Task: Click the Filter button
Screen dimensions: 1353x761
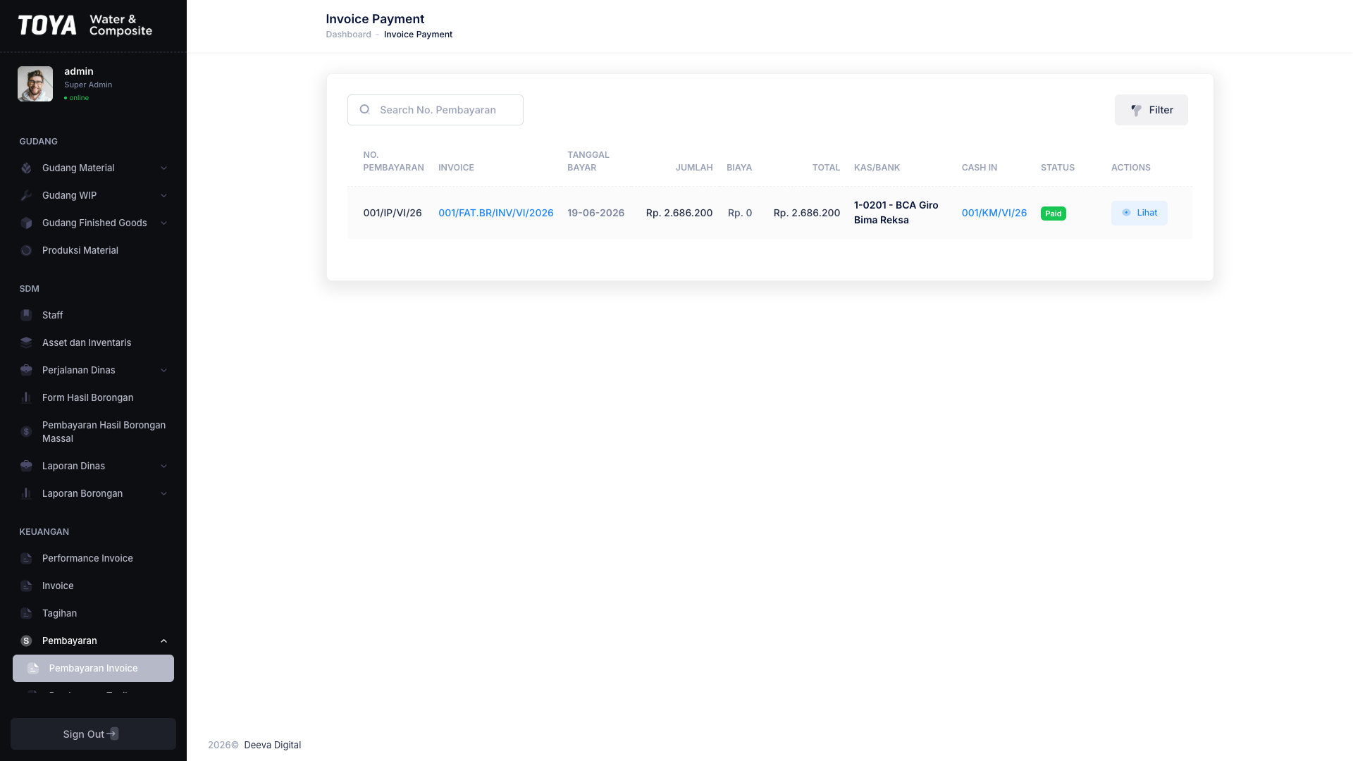Action: click(x=1151, y=110)
